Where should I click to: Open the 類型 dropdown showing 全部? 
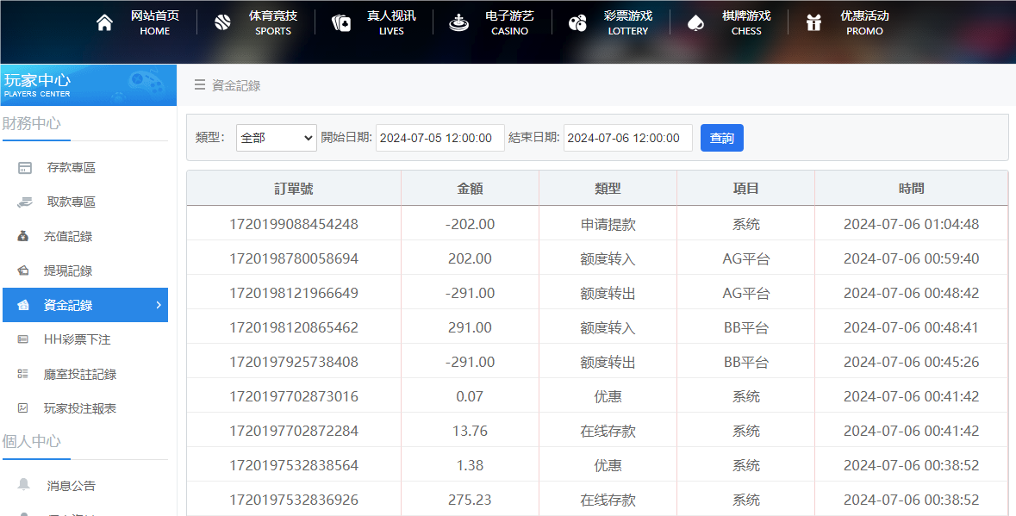tap(276, 137)
